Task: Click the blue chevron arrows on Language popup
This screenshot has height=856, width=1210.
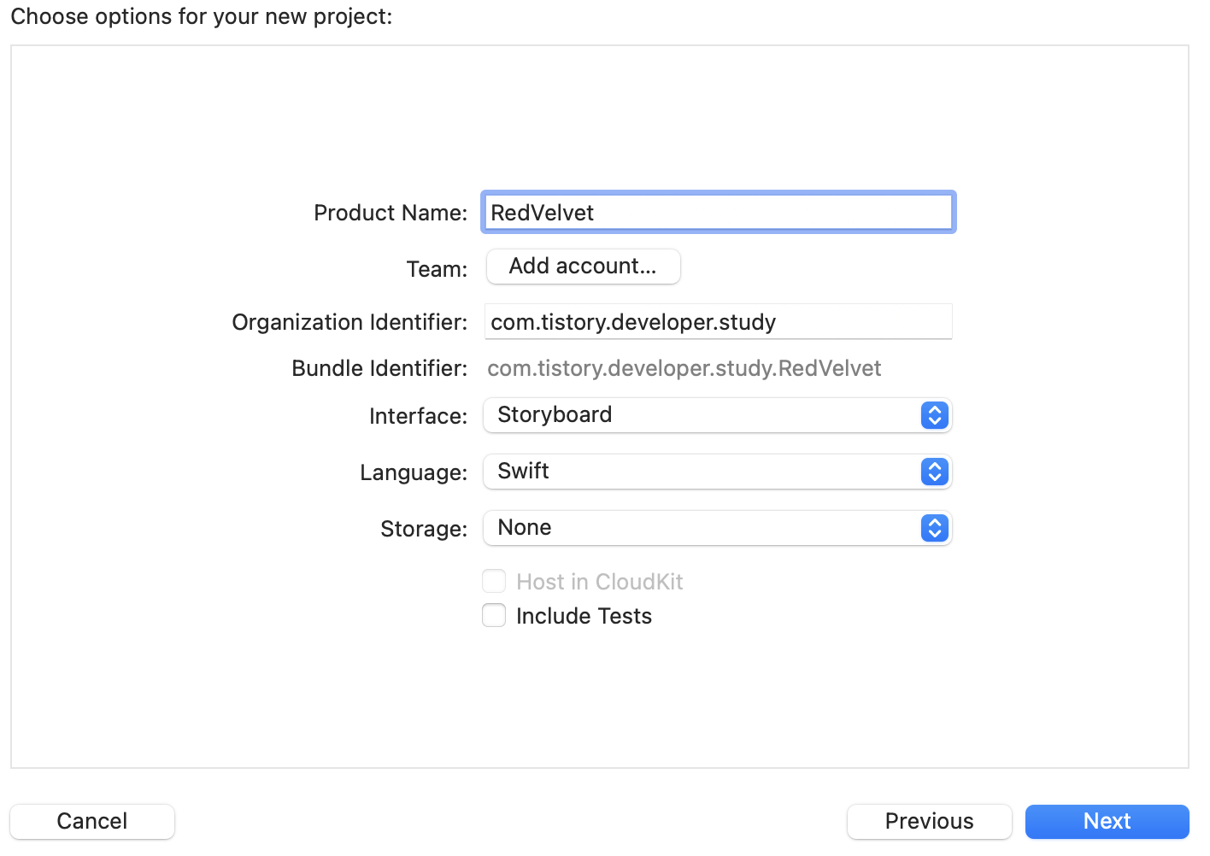Action: pos(934,472)
